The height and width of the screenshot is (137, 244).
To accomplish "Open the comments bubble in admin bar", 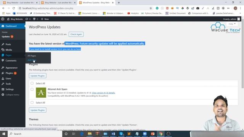I will (x=35, y=19).
